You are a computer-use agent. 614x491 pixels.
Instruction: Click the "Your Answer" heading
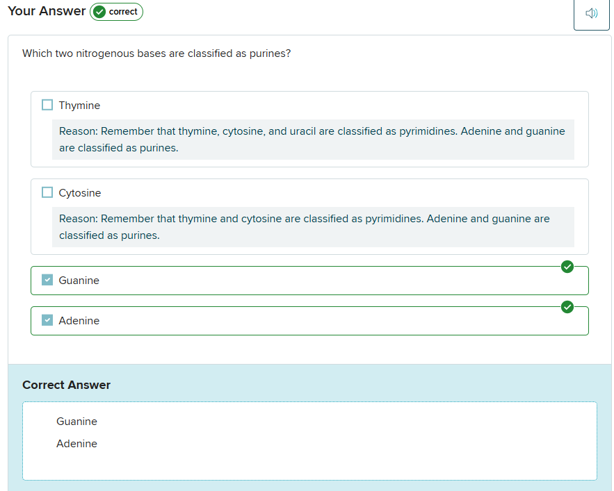[x=47, y=11]
